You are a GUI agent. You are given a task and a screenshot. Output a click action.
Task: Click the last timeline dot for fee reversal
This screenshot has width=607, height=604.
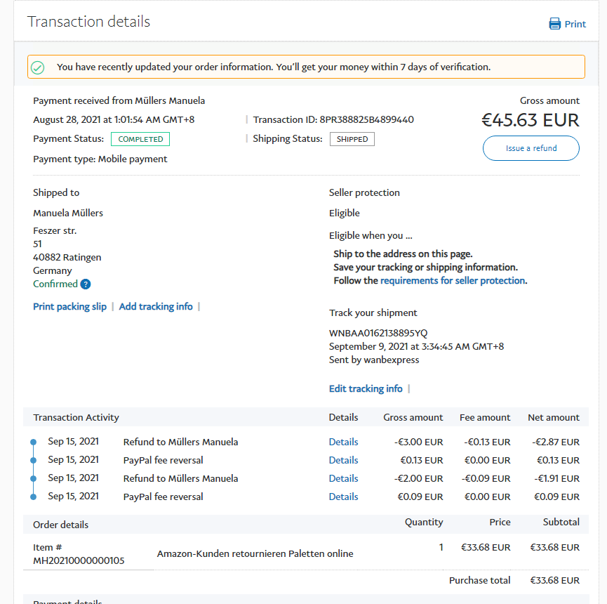click(x=33, y=497)
